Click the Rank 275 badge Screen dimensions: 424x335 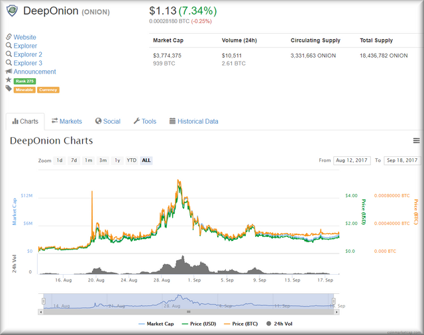click(x=25, y=81)
